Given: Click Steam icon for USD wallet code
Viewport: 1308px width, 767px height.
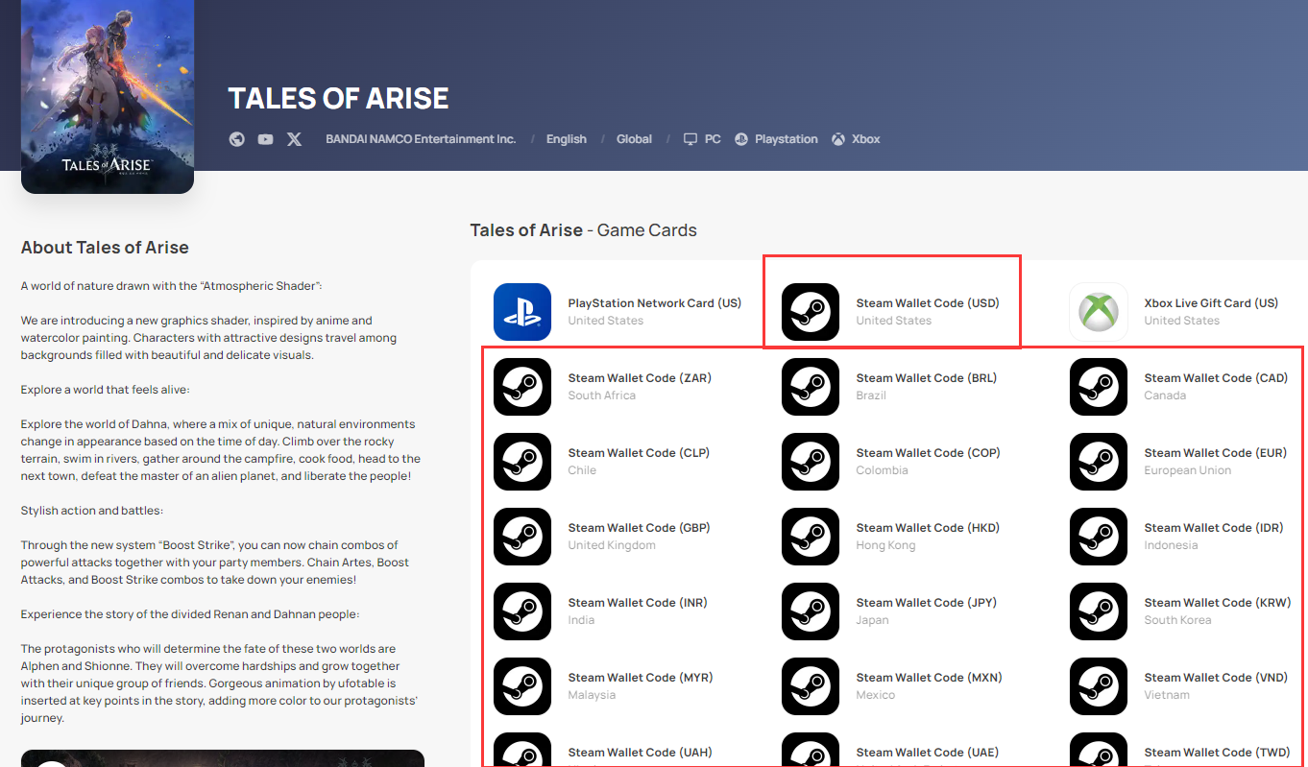Looking at the screenshot, I should 811,312.
